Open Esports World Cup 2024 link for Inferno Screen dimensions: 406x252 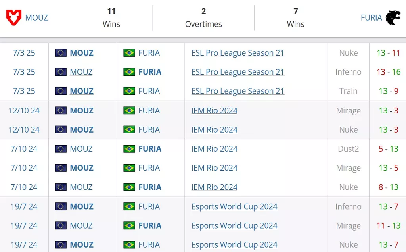234,207
